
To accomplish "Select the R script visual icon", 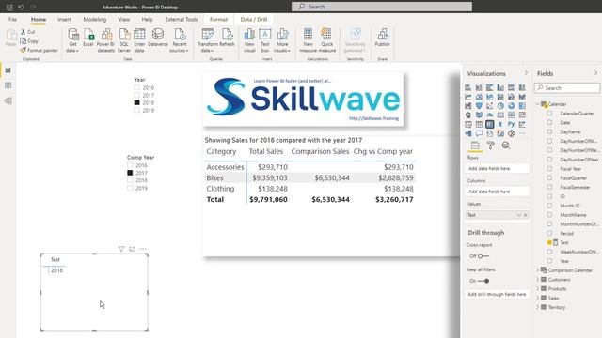I will (500, 125).
